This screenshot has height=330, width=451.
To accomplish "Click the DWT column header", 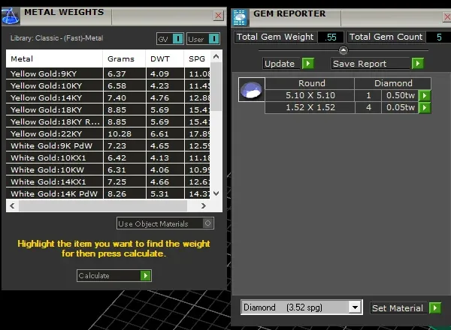I will pos(165,58).
